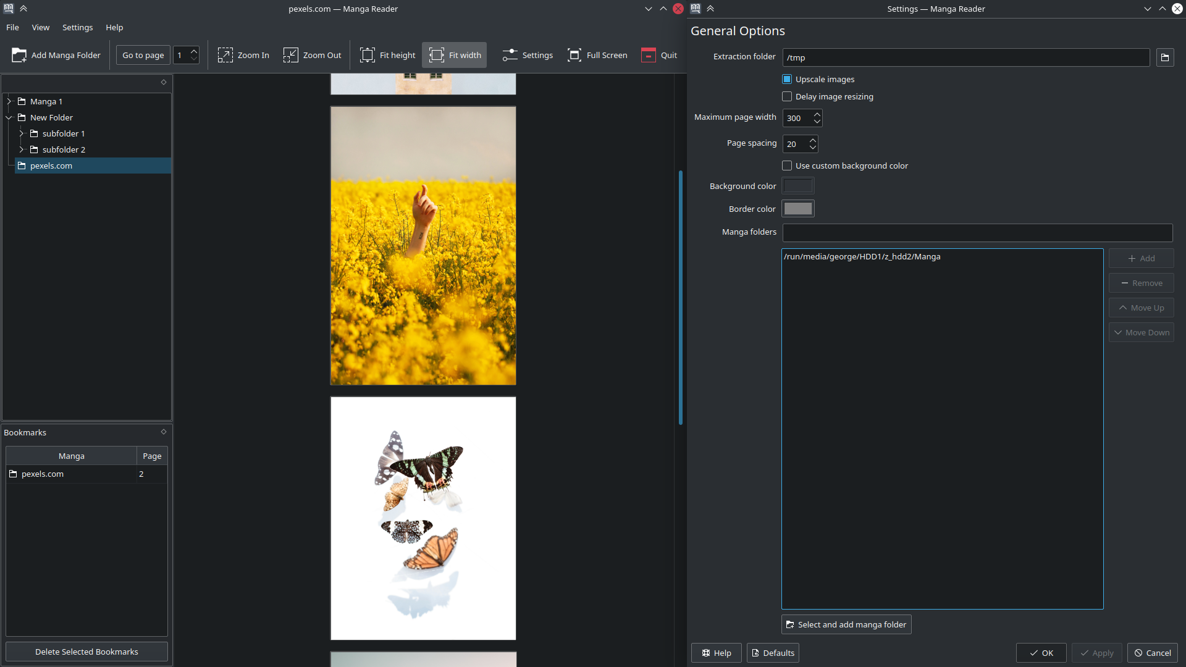Toggle the Fit width toolbar button
1186x667 pixels.
pyautogui.click(x=455, y=56)
